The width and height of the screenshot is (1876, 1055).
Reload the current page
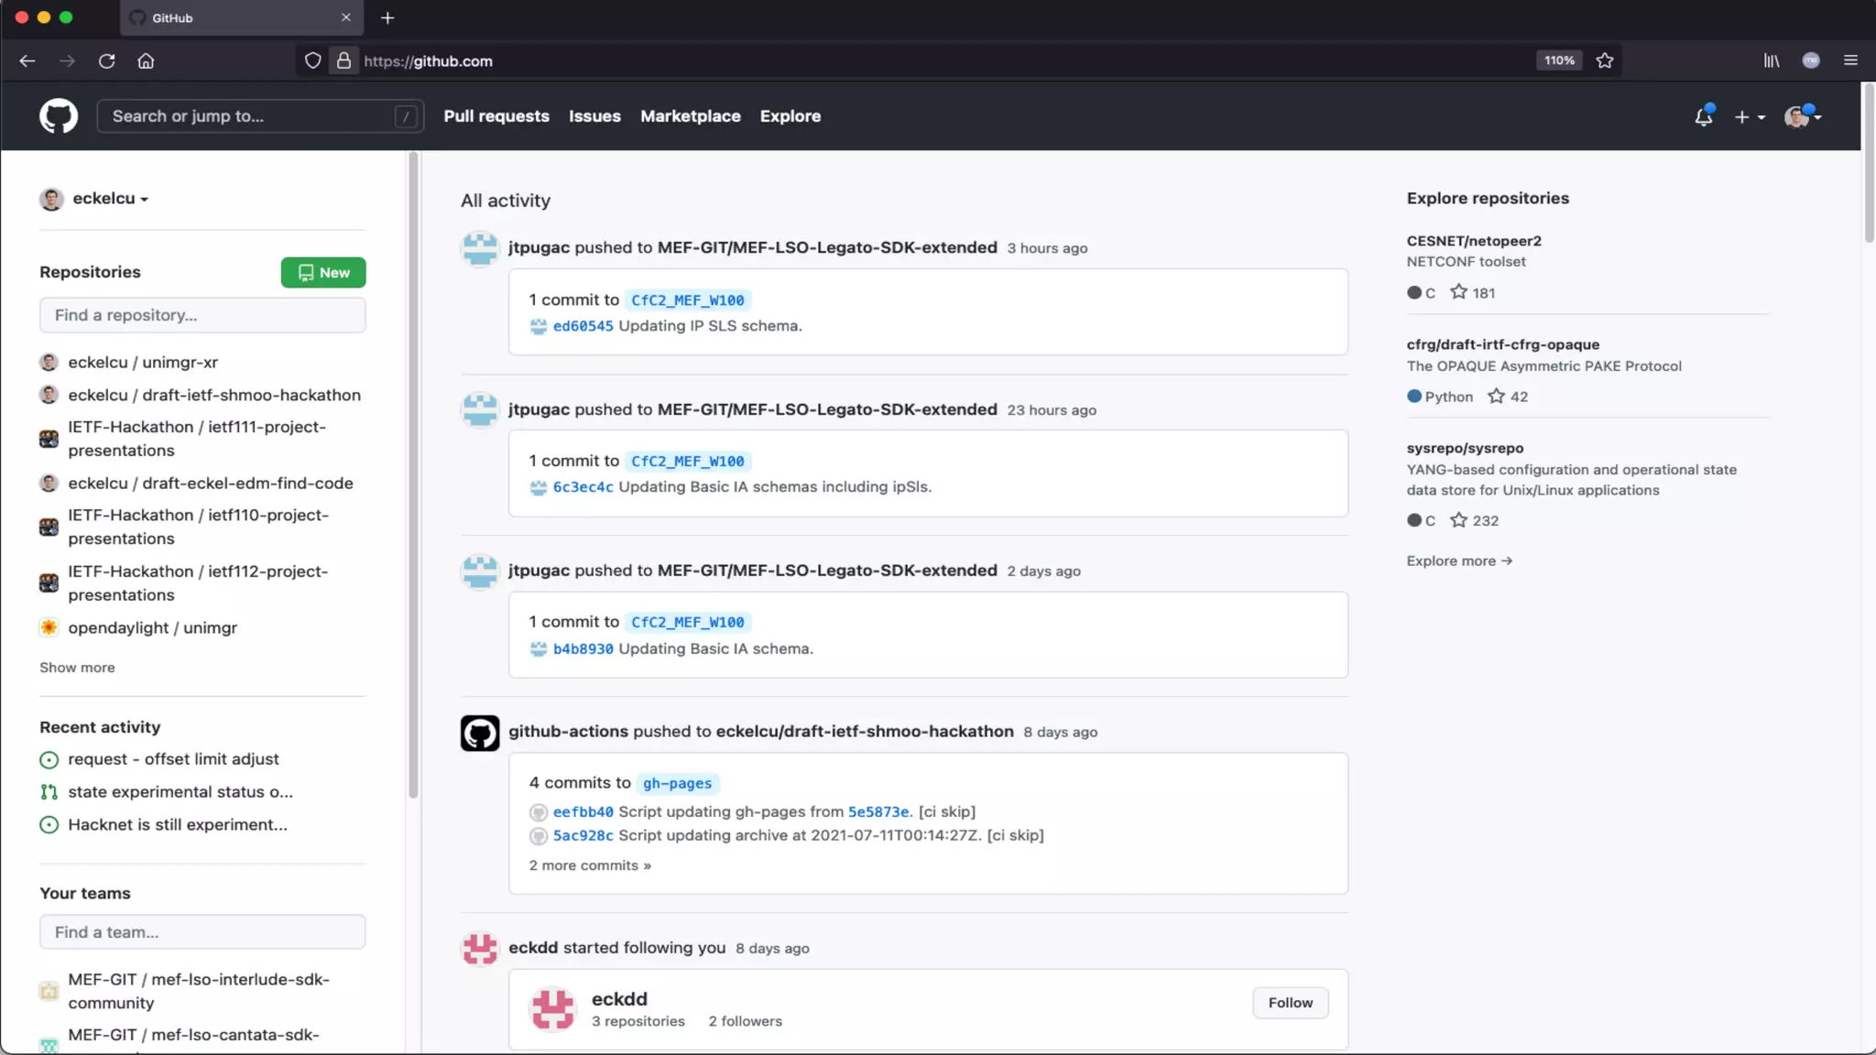point(107,60)
